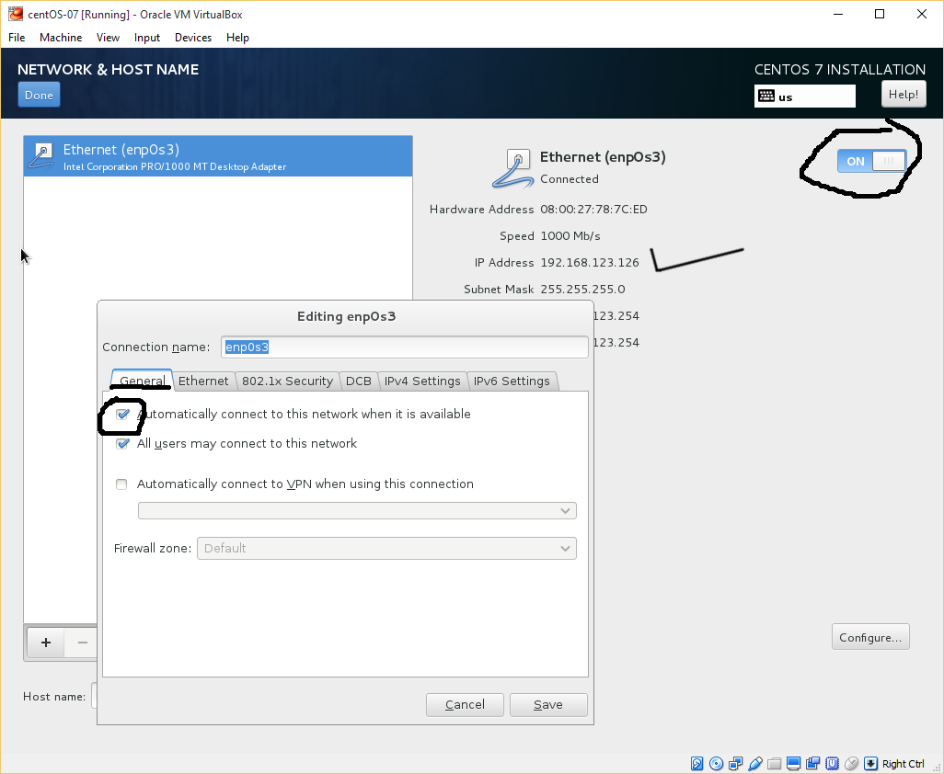Click the Ethernet cable icon in the device list
The image size is (944, 774).
click(x=42, y=156)
